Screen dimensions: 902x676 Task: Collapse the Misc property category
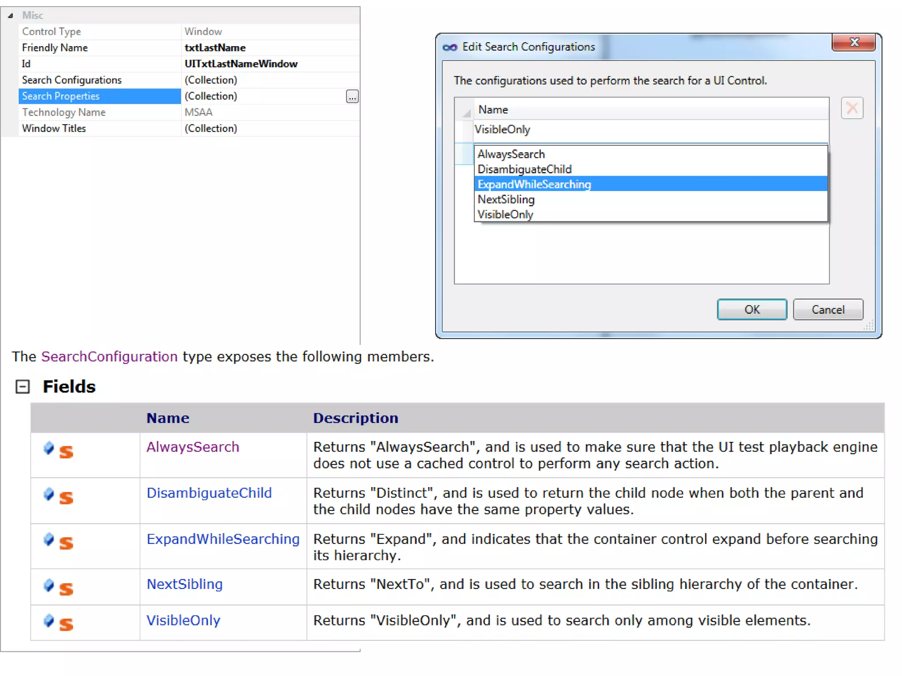coord(11,15)
